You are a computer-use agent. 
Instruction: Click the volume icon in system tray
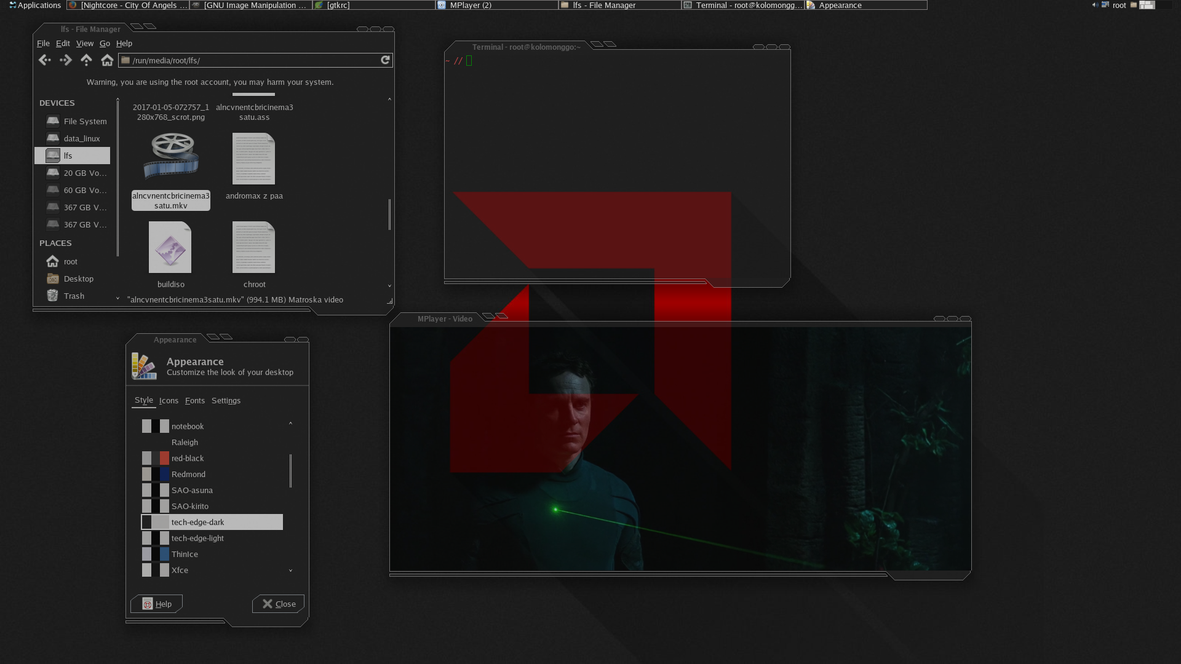(x=1095, y=5)
